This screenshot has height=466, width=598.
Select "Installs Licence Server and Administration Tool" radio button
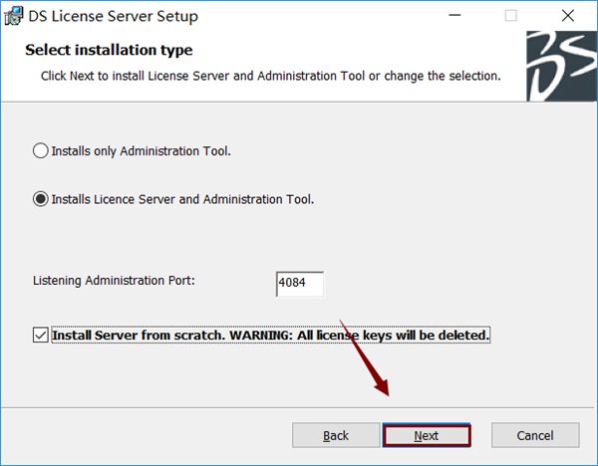tap(41, 199)
